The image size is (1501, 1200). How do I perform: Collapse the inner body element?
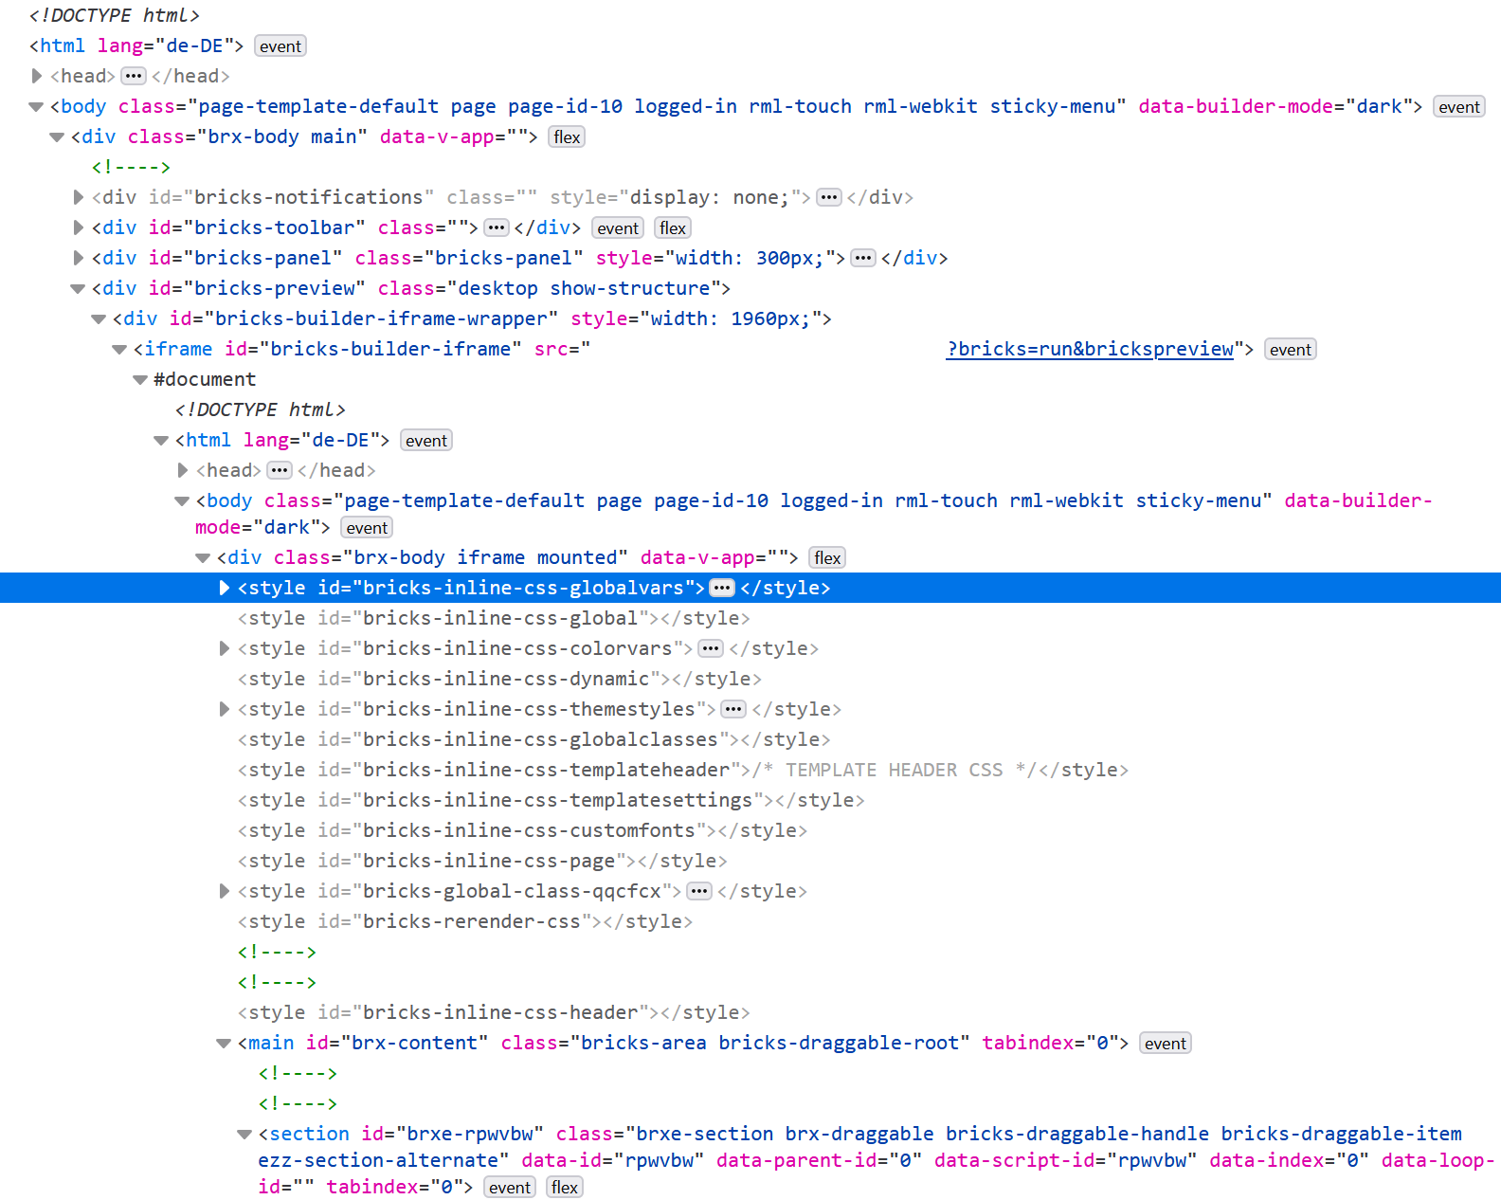click(x=183, y=500)
